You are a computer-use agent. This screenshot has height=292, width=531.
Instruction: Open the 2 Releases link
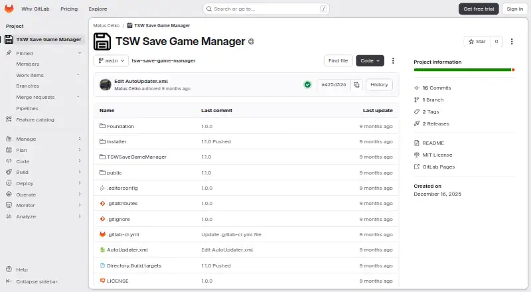(x=436, y=123)
